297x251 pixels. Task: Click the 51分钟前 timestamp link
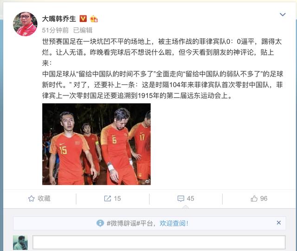[55, 30]
